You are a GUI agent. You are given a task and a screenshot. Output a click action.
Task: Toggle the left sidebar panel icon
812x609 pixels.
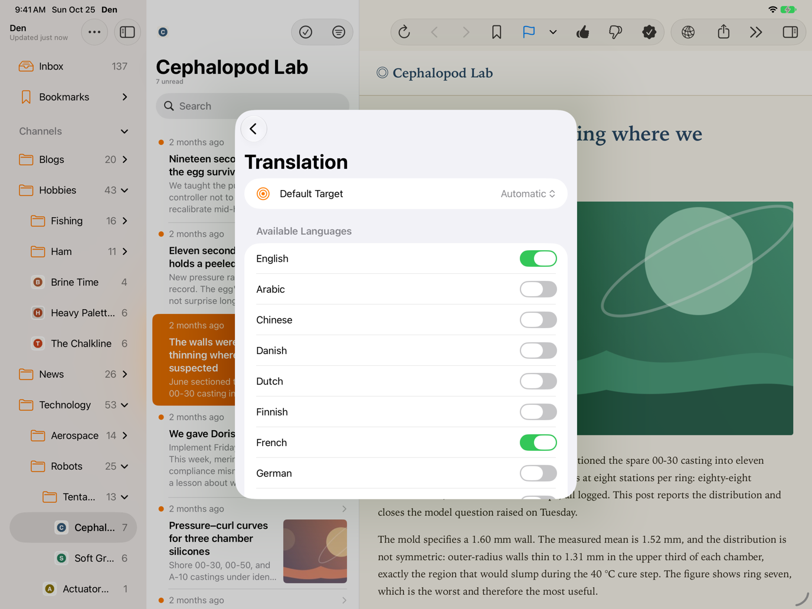click(127, 32)
